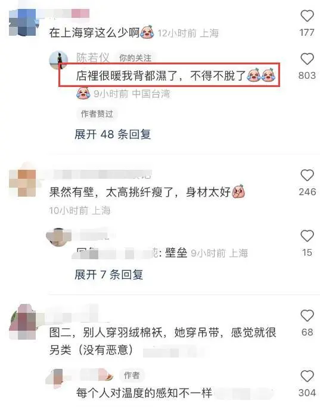Open 陈若仪's profile avatar

(58, 60)
